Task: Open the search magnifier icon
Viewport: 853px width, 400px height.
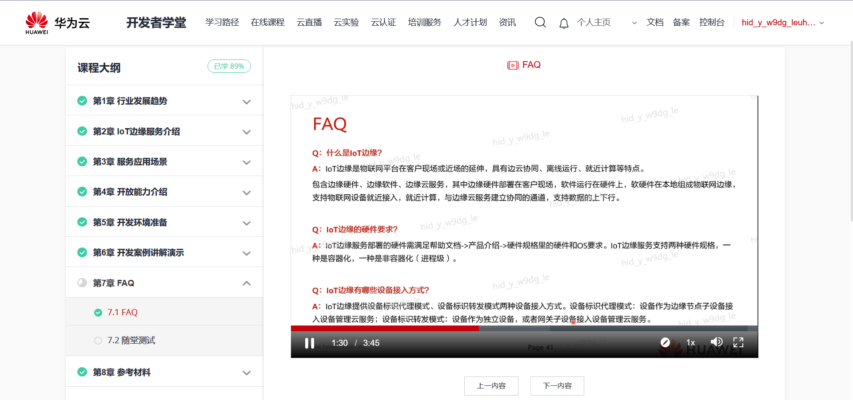Action: [x=540, y=22]
